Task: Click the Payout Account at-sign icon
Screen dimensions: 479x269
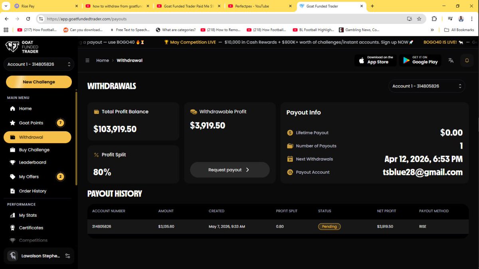Action: click(290, 172)
